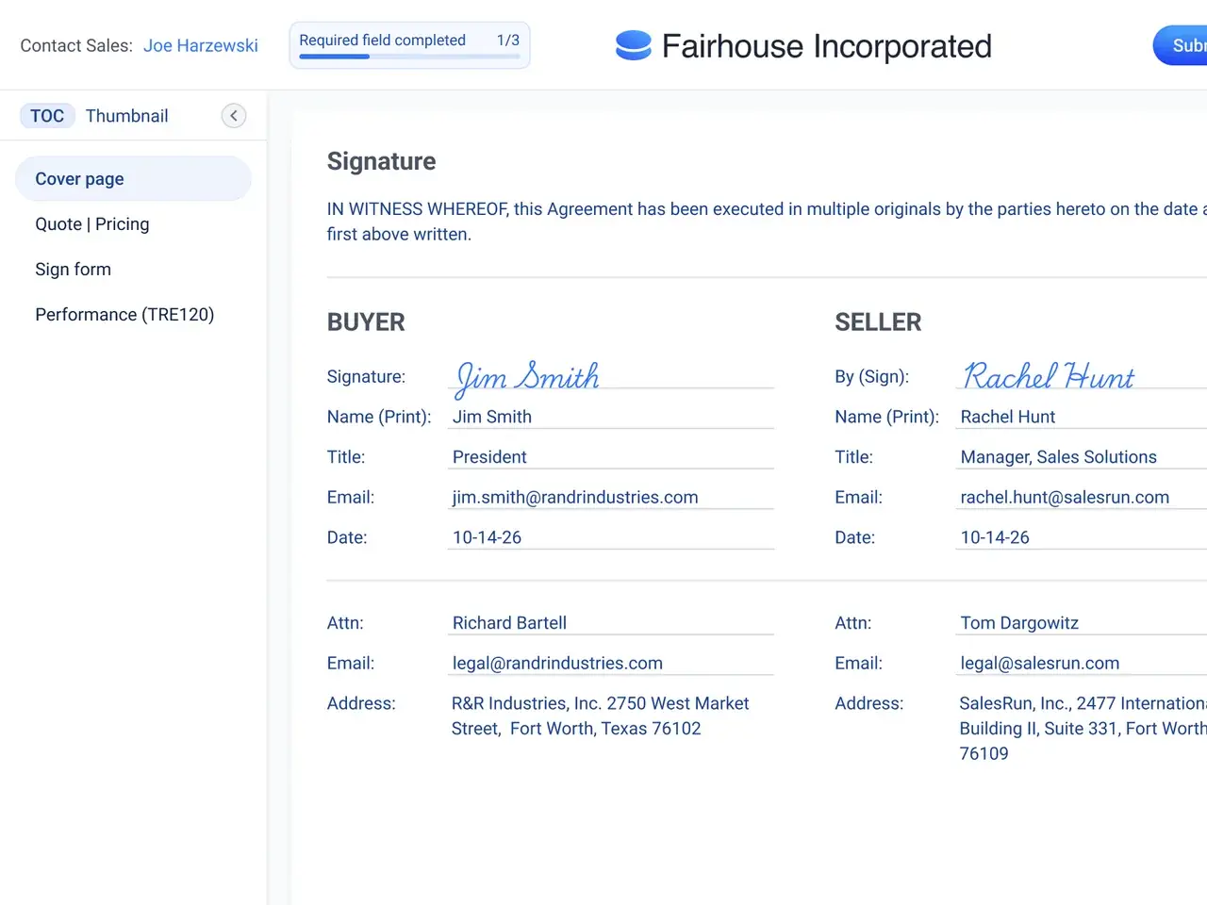1207x905 pixels.
Task: Click the buyer email jim.smith@randrindustries.com field
Action: pyautogui.click(x=609, y=498)
